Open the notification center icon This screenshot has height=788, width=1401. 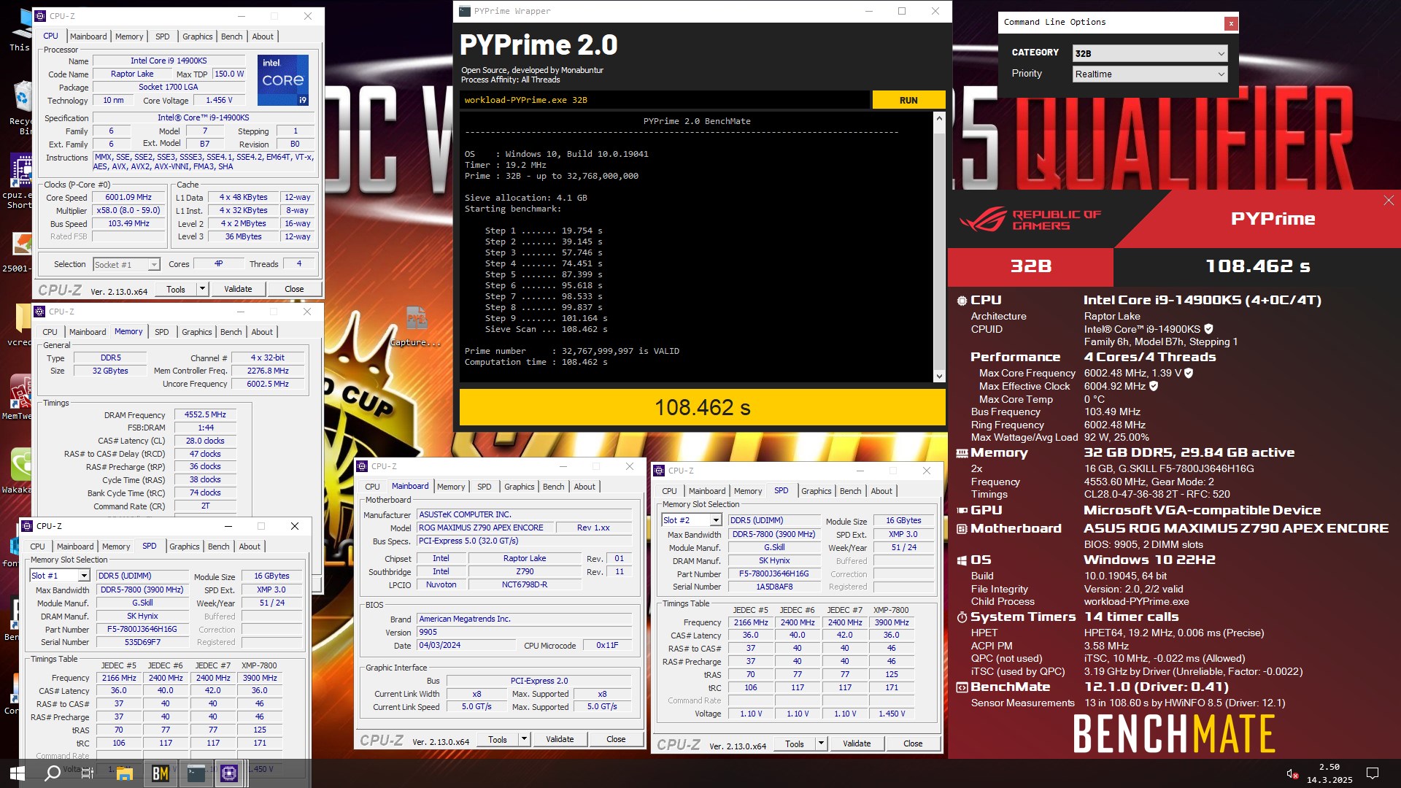[1372, 773]
